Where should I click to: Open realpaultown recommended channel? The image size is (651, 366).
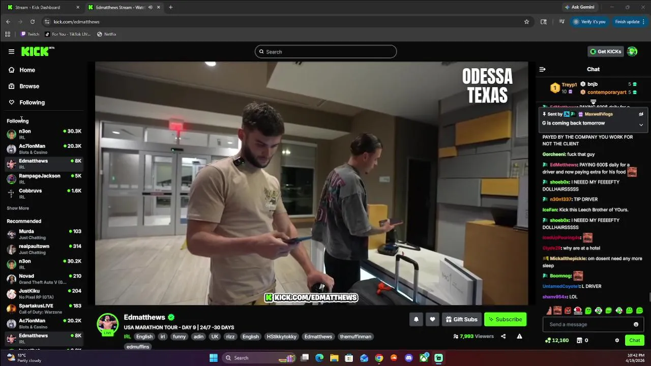click(44, 249)
